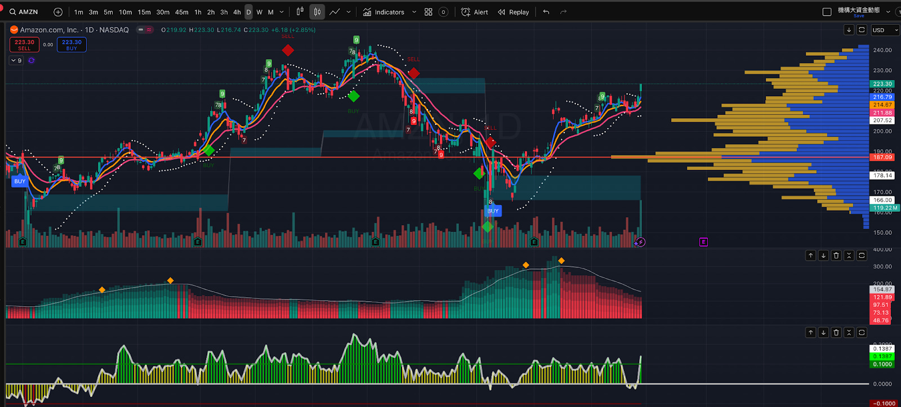The height and width of the screenshot is (407, 901).
Task: Click the blue BUY label near volume spike
Action: tap(493, 211)
